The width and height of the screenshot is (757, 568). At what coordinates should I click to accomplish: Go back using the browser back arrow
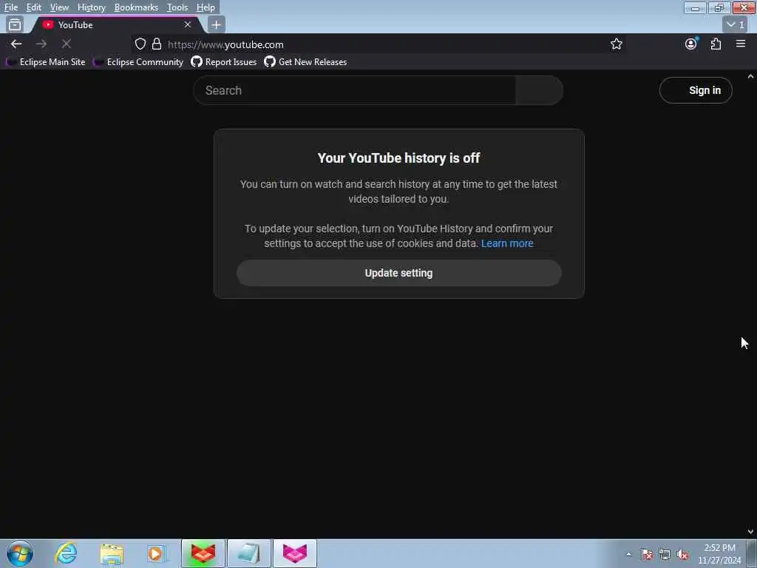pyautogui.click(x=16, y=44)
